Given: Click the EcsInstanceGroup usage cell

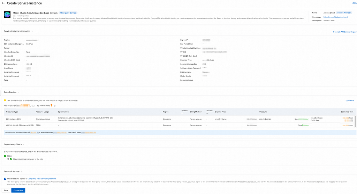Looking at the screenshot, I should pyautogui.click(x=43, y=119).
